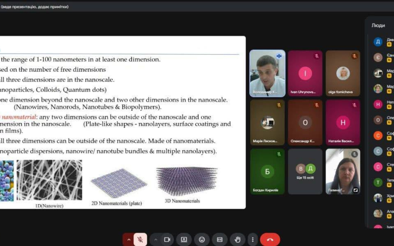Raise hand in the meeting
This screenshot has height=246, width=394.
(237, 240)
